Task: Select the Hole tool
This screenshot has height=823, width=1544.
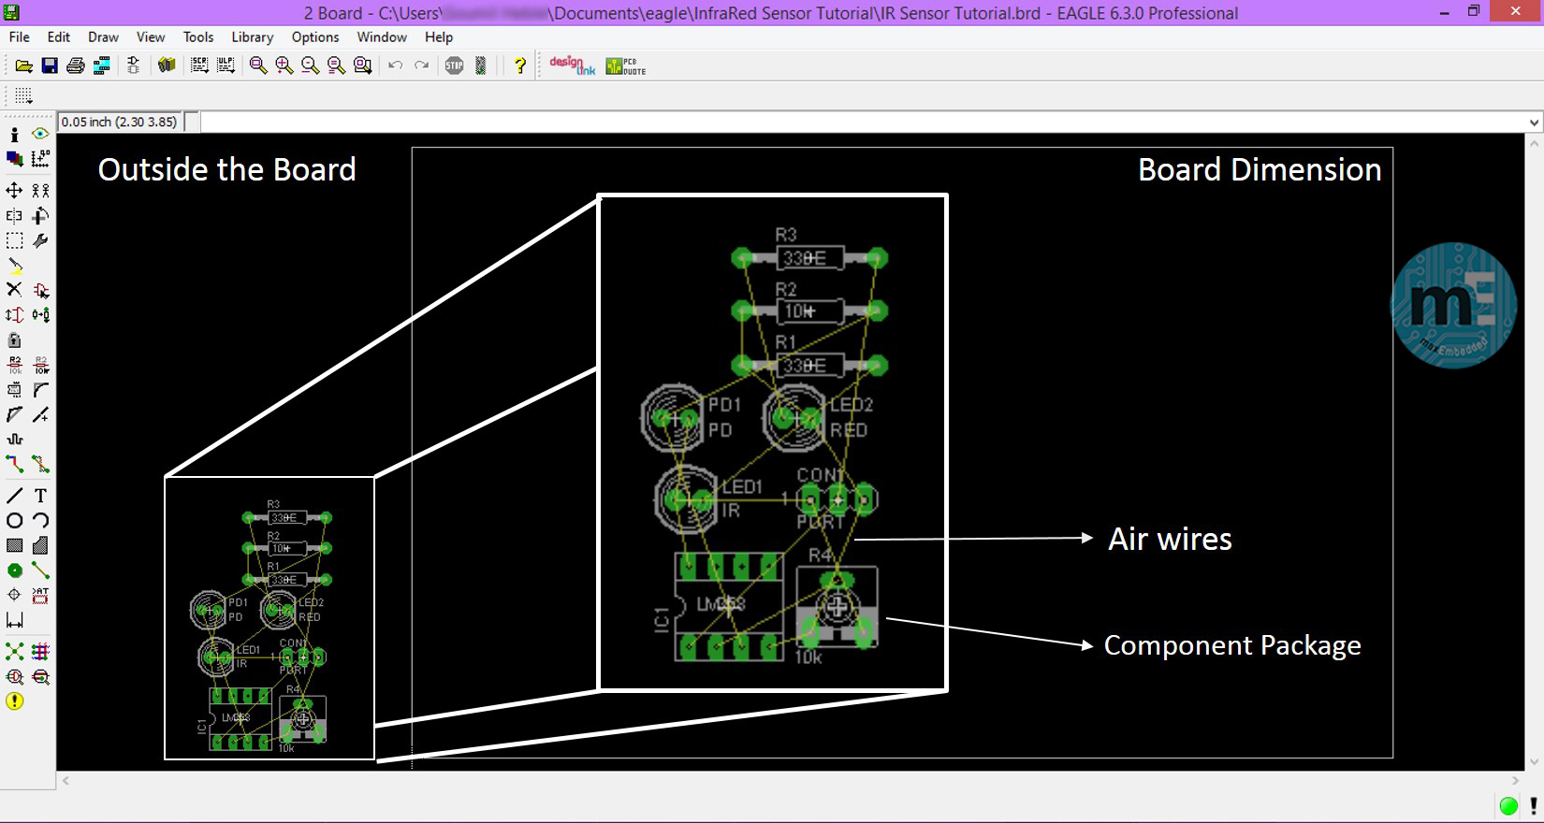Action: [14, 595]
